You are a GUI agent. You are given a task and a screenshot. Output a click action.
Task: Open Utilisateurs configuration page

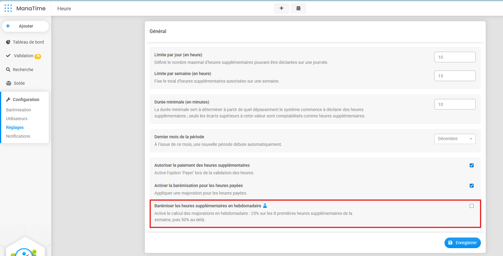tap(17, 119)
